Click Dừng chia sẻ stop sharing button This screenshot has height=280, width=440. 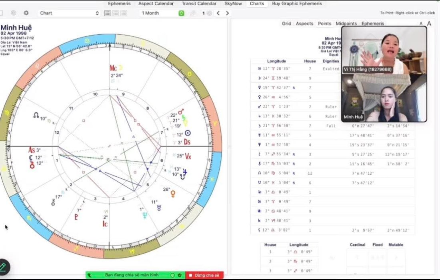204,275
